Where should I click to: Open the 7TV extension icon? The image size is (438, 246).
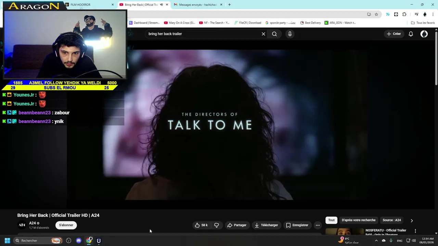point(388,14)
